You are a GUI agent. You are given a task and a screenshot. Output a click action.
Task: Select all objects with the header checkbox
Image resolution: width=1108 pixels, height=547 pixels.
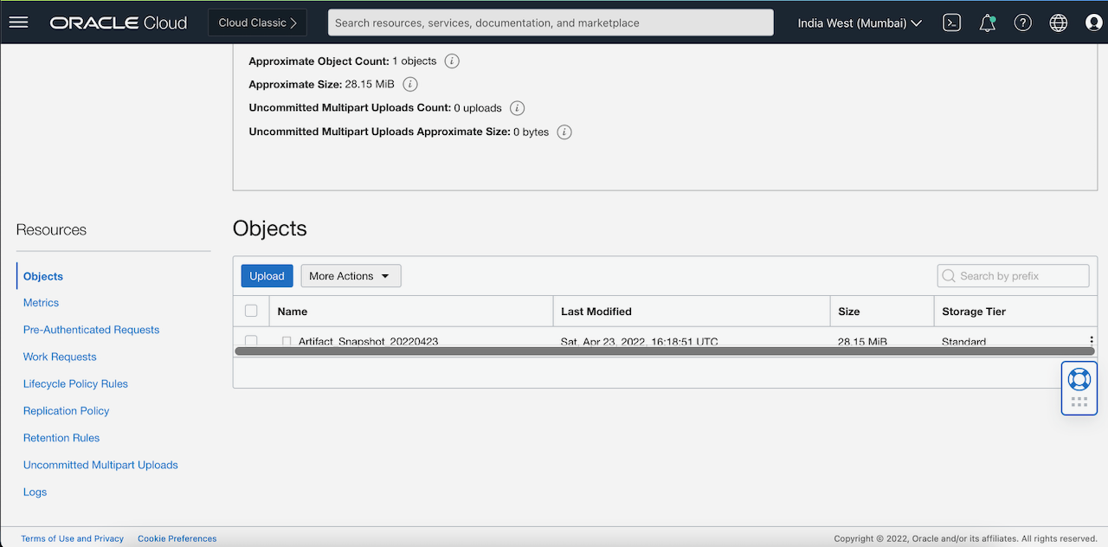251,310
